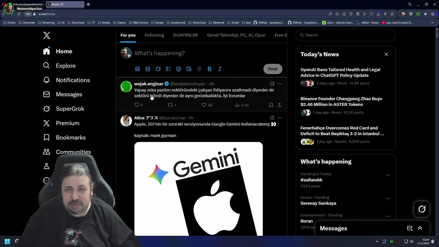Toggle the browser VPN badge
Image resolution: width=439 pixels, height=247 pixels.
(x=28, y=14)
